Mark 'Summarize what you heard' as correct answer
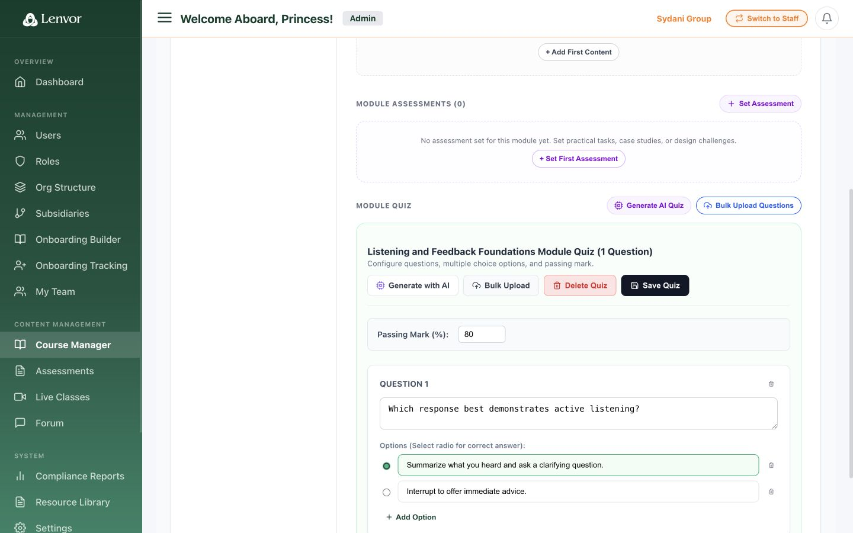 (386, 466)
